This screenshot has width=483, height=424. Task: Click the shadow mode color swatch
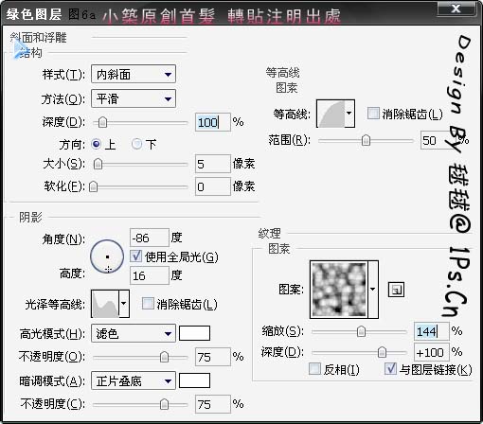pos(194,380)
